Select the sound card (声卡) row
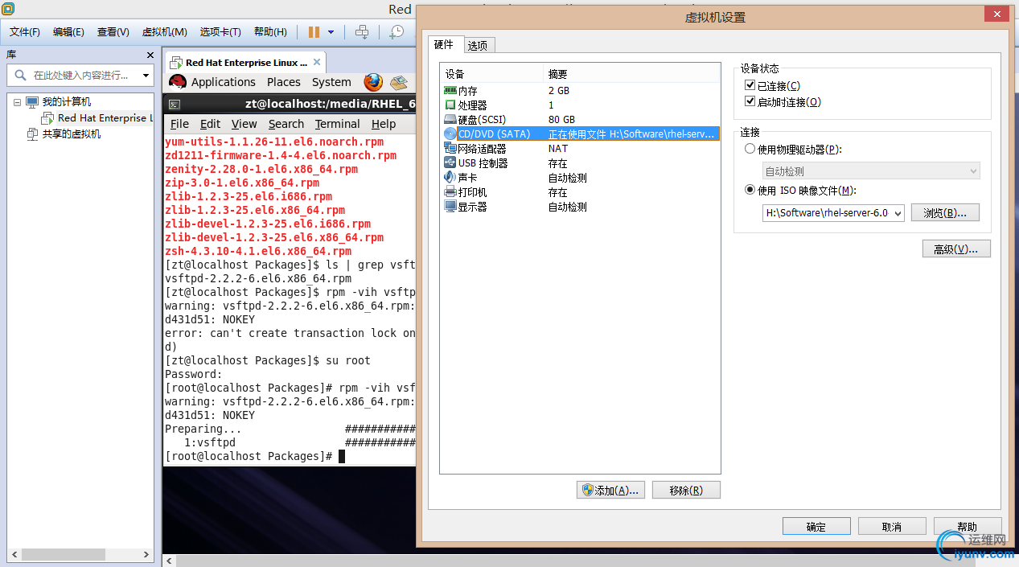The height and width of the screenshot is (567, 1019). pos(579,178)
